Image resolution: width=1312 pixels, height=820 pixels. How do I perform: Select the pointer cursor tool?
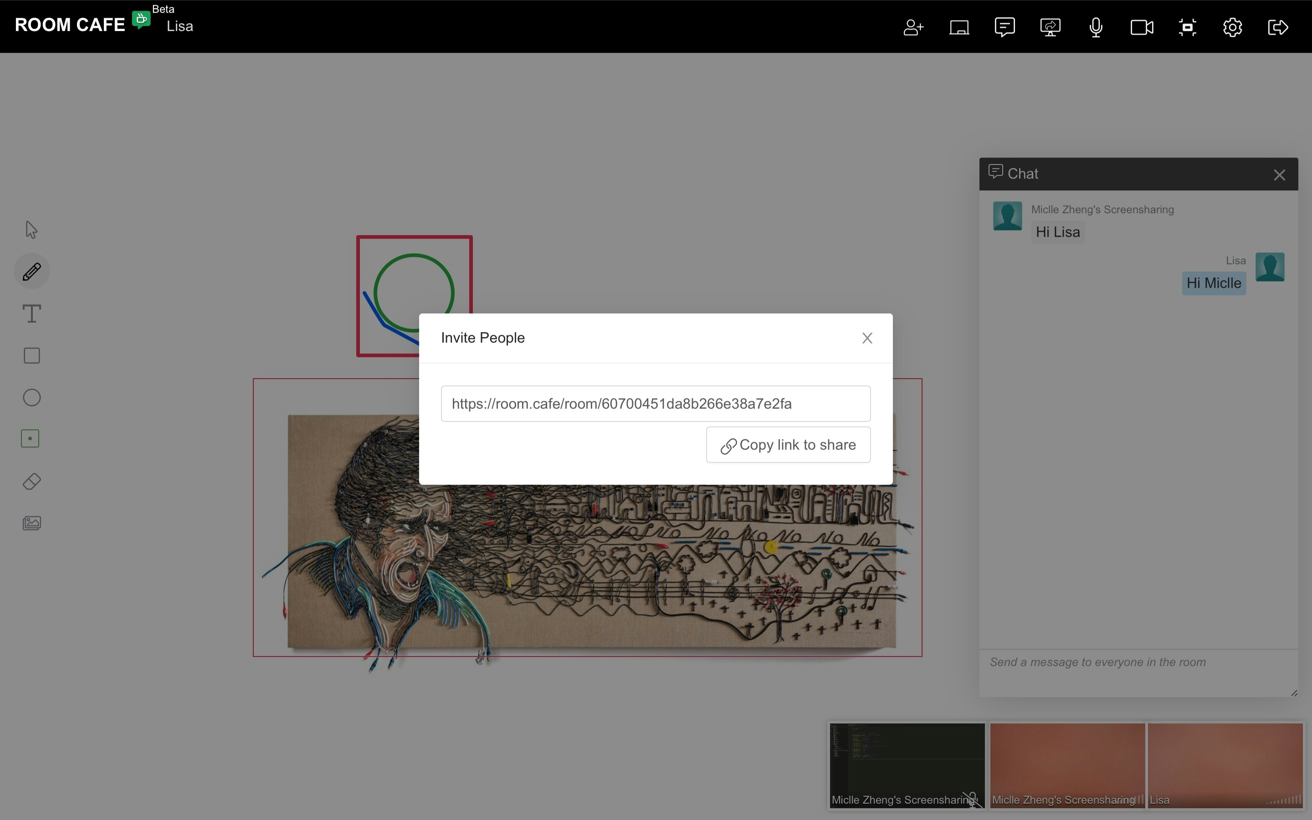31,230
